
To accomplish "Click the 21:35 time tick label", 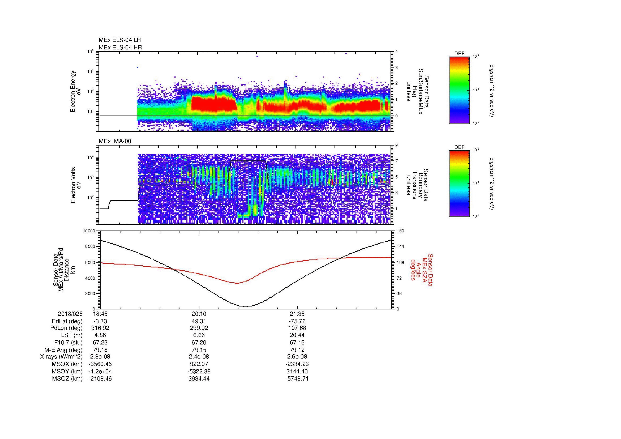I will pos(297,314).
